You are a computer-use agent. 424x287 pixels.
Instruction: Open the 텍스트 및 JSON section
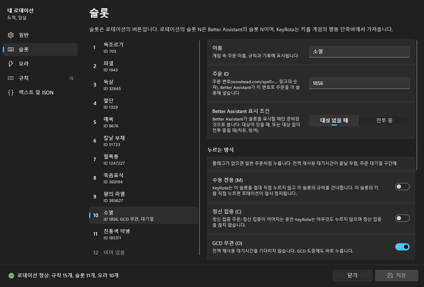click(x=40, y=93)
